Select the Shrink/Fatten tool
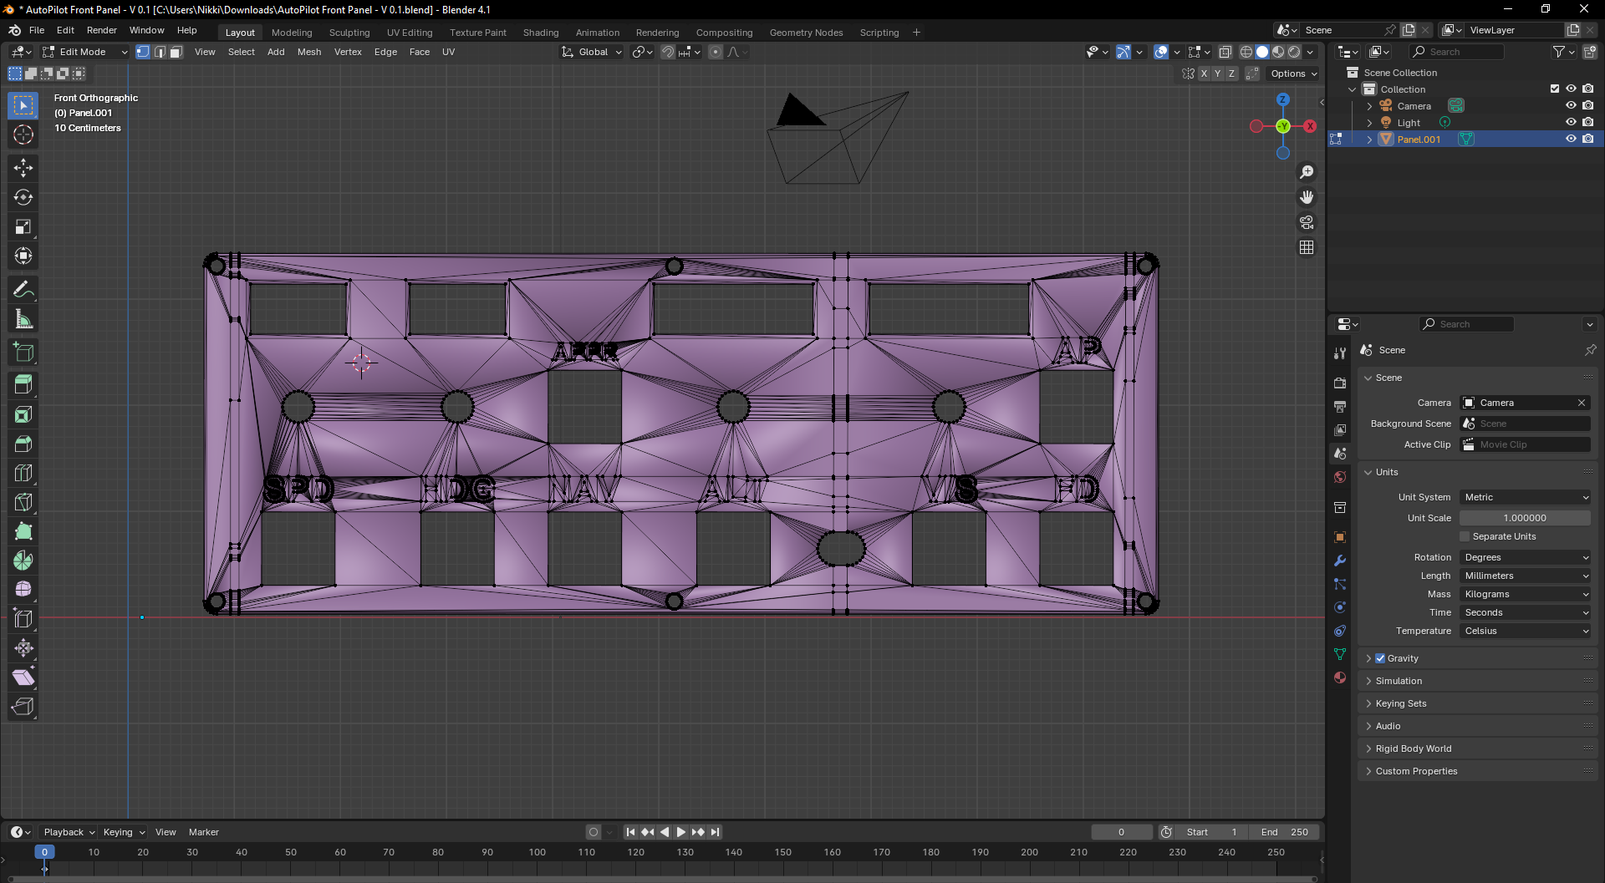This screenshot has width=1605, height=883. tap(23, 648)
